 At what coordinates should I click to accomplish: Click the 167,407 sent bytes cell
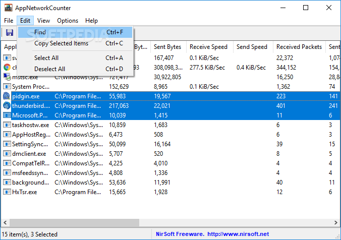point(164,58)
